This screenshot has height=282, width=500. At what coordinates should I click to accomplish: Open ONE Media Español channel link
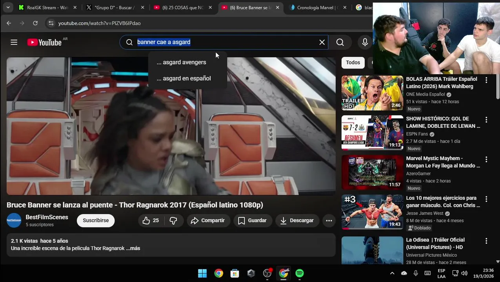click(425, 94)
